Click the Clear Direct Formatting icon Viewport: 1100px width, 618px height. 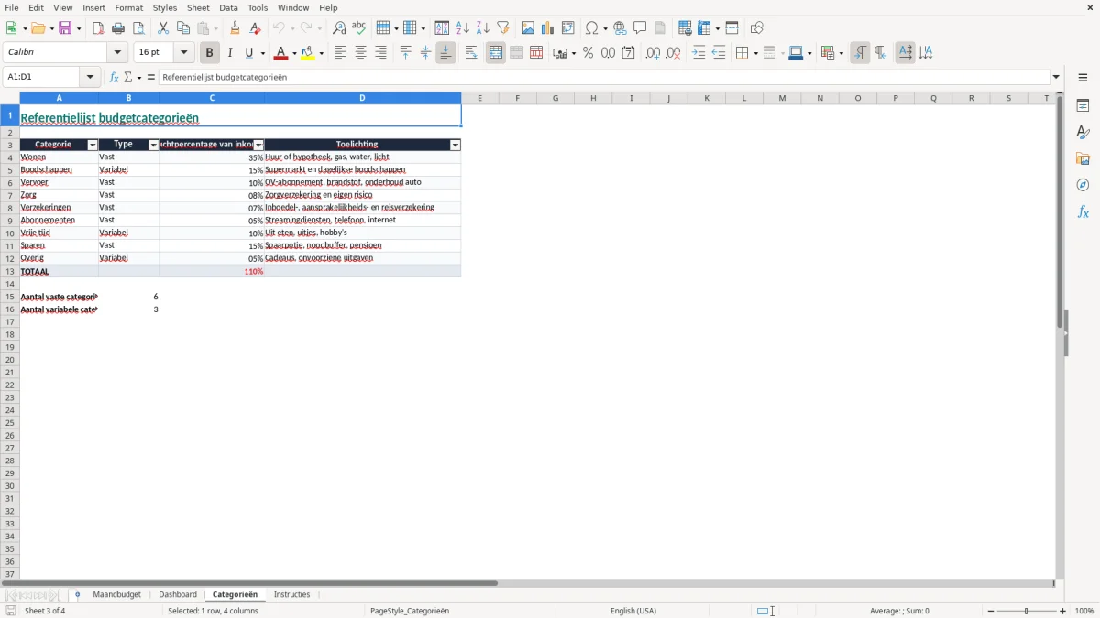255,28
